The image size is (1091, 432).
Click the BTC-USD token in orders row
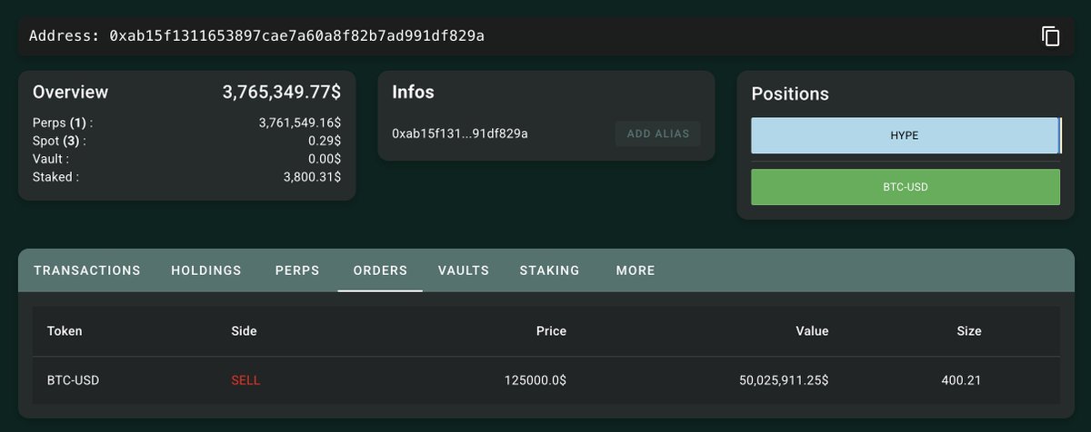tap(73, 380)
